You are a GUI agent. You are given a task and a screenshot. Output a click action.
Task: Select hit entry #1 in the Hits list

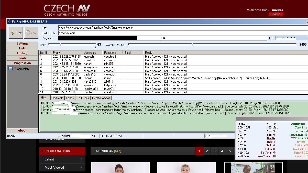click(161, 103)
